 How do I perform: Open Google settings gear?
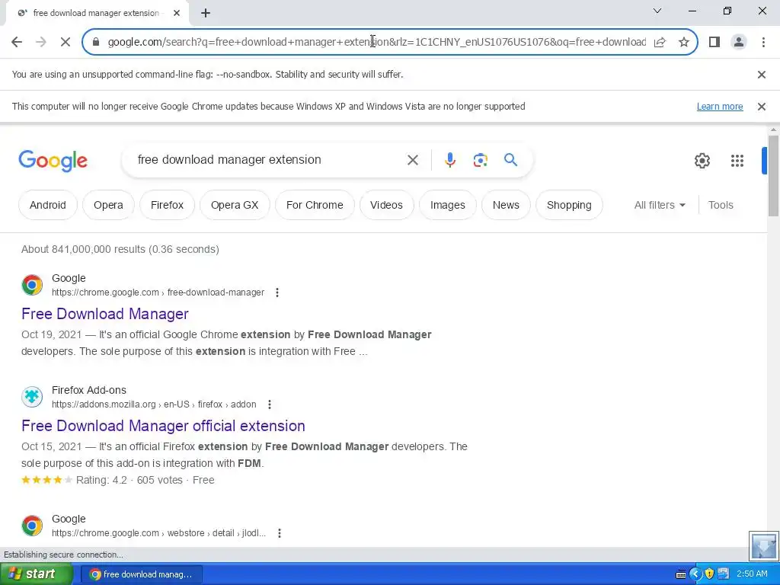[x=702, y=161]
